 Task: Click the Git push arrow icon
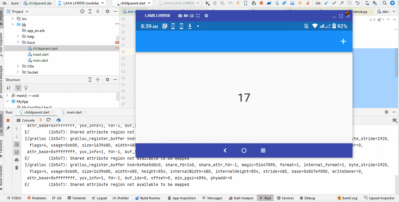point(342,3)
